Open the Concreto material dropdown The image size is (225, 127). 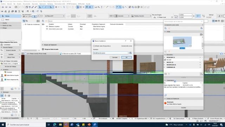pos(122,16)
